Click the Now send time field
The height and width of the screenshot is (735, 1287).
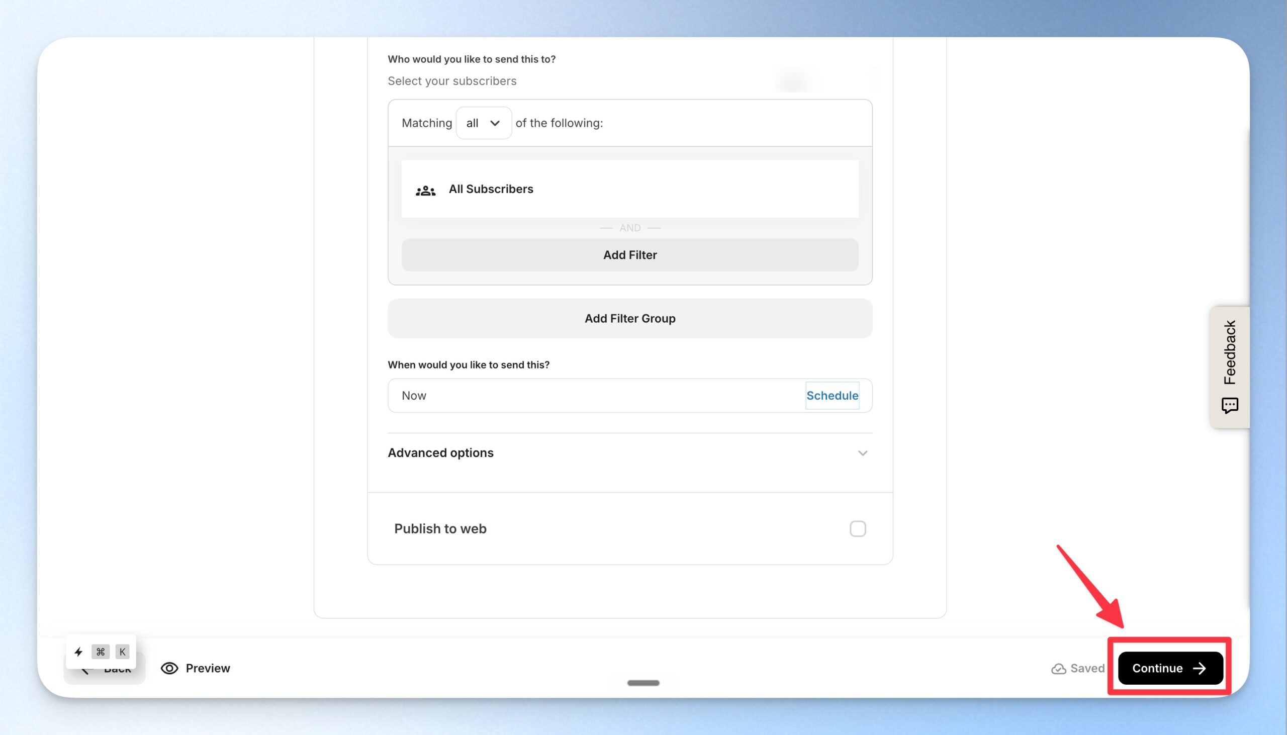(x=596, y=395)
